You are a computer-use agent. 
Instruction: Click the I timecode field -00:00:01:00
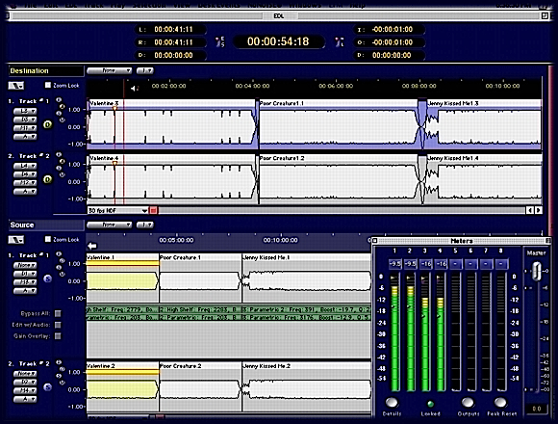tap(390, 29)
